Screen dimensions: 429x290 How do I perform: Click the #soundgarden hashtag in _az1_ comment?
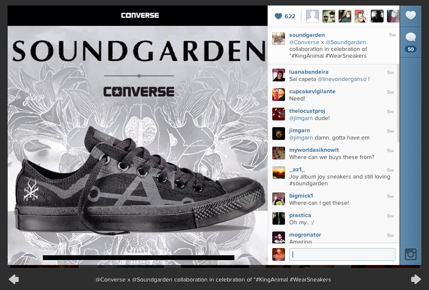[x=308, y=184]
